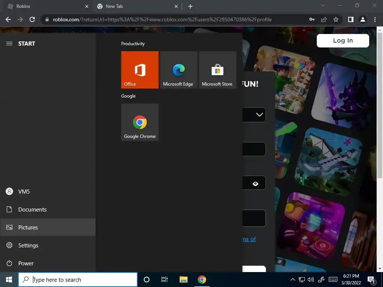Collapse the Start menu hamburger icon
Image resolution: width=383 pixels, height=287 pixels.
pyautogui.click(x=9, y=44)
